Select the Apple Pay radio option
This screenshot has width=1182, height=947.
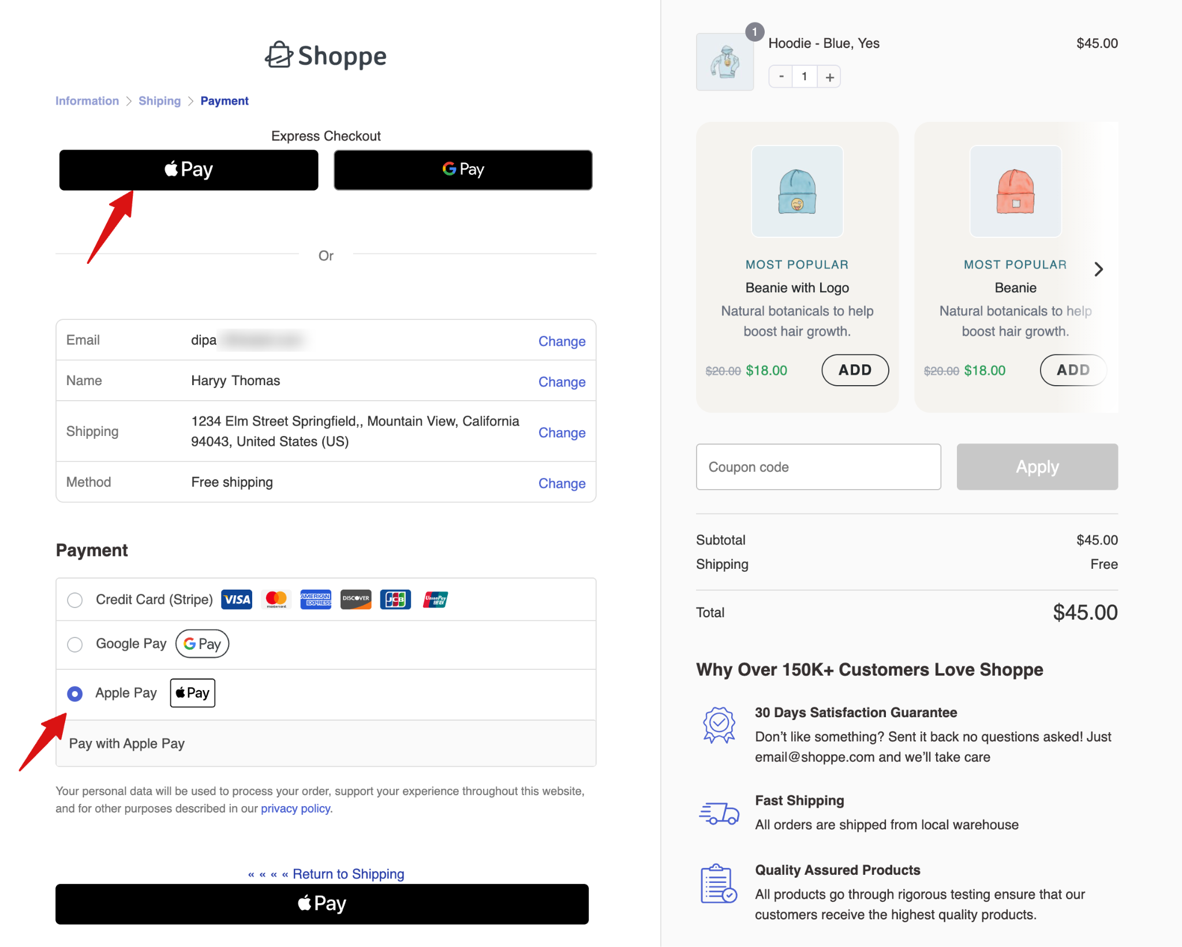75,694
